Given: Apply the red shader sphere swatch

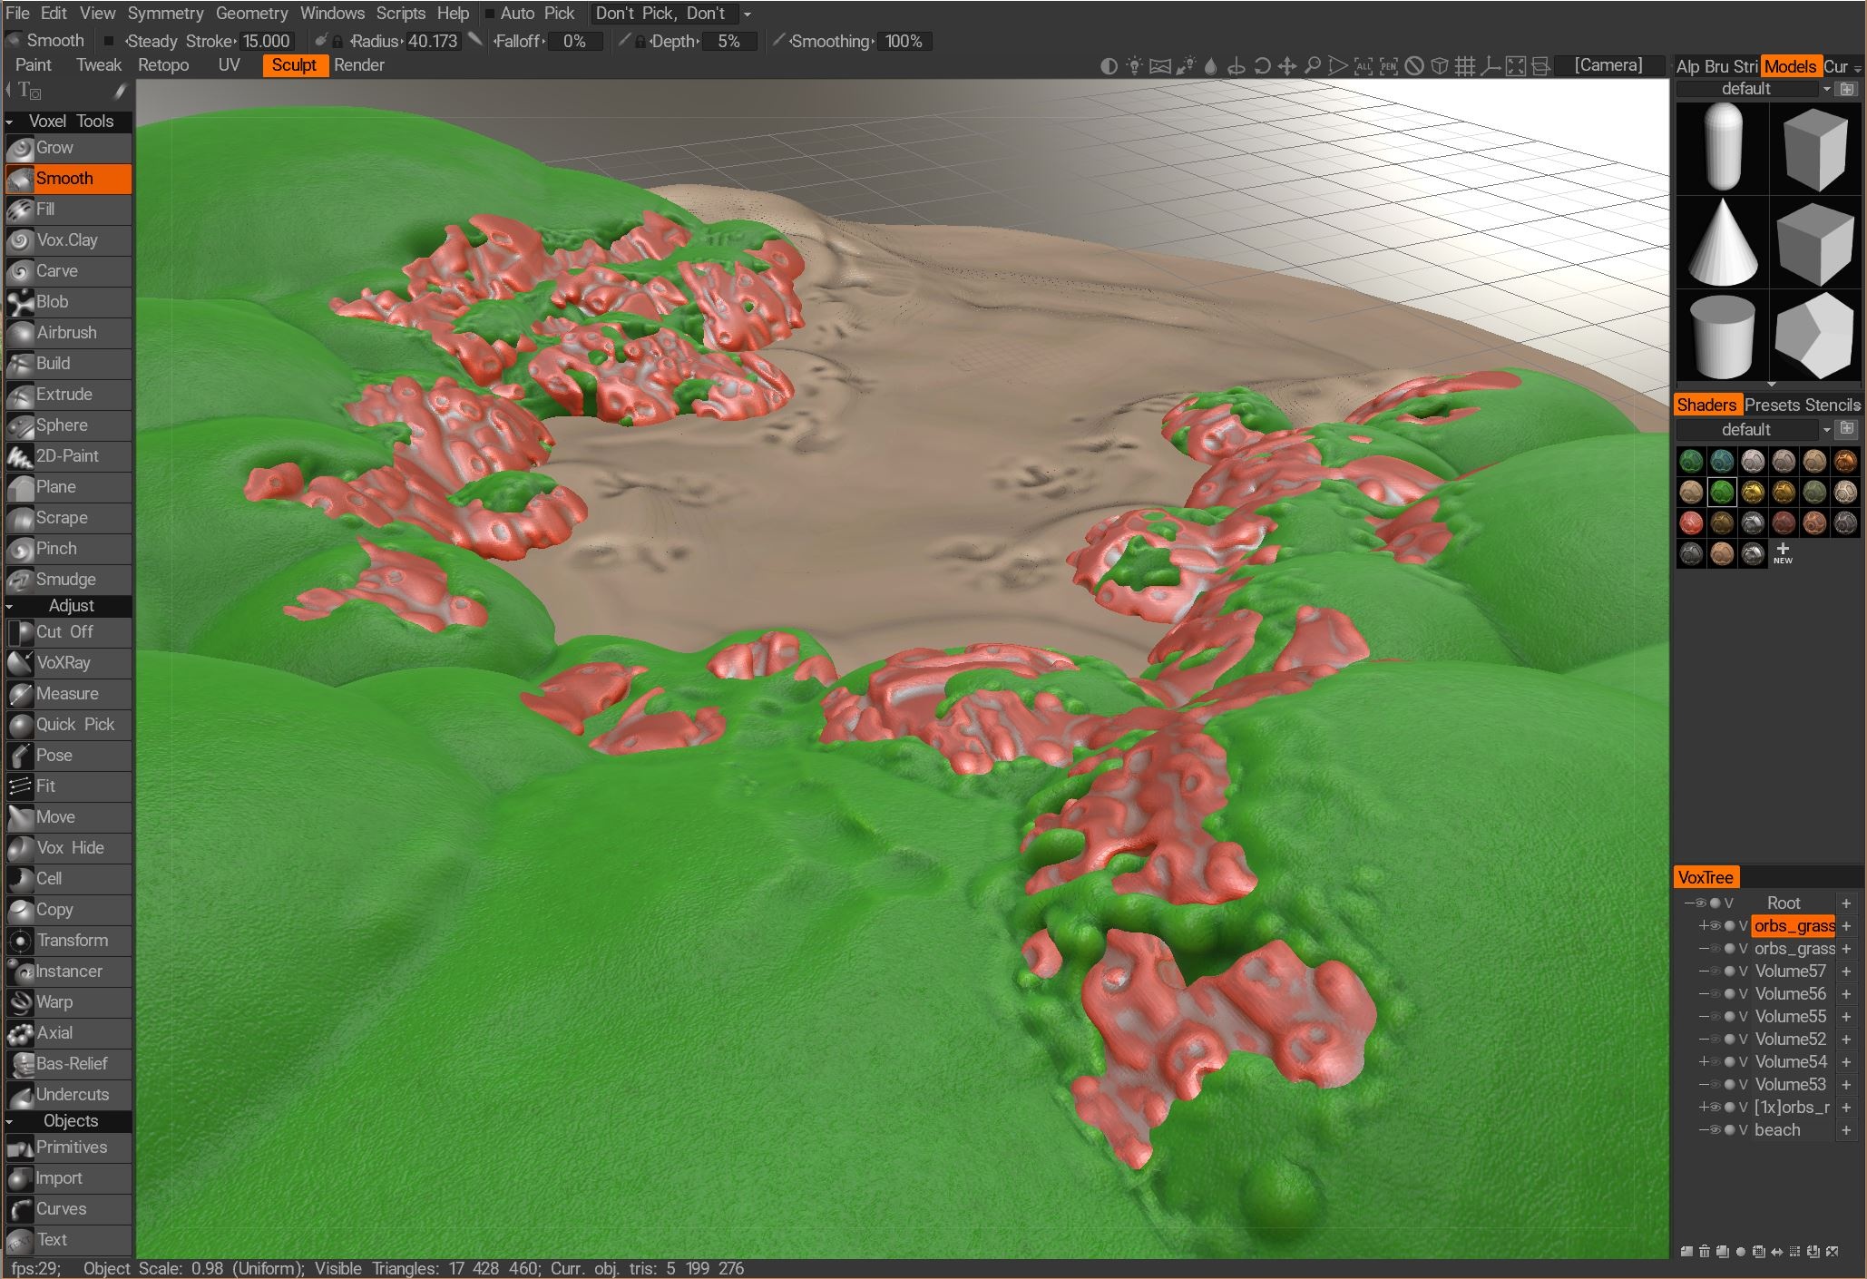Looking at the screenshot, I should point(1690,523).
